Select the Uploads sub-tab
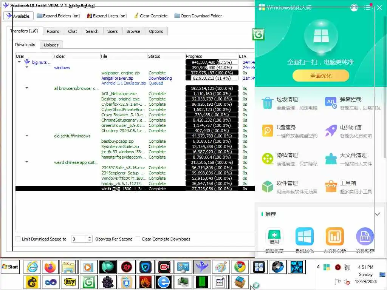This screenshot has width=387, height=290. (x=51, y=45)
